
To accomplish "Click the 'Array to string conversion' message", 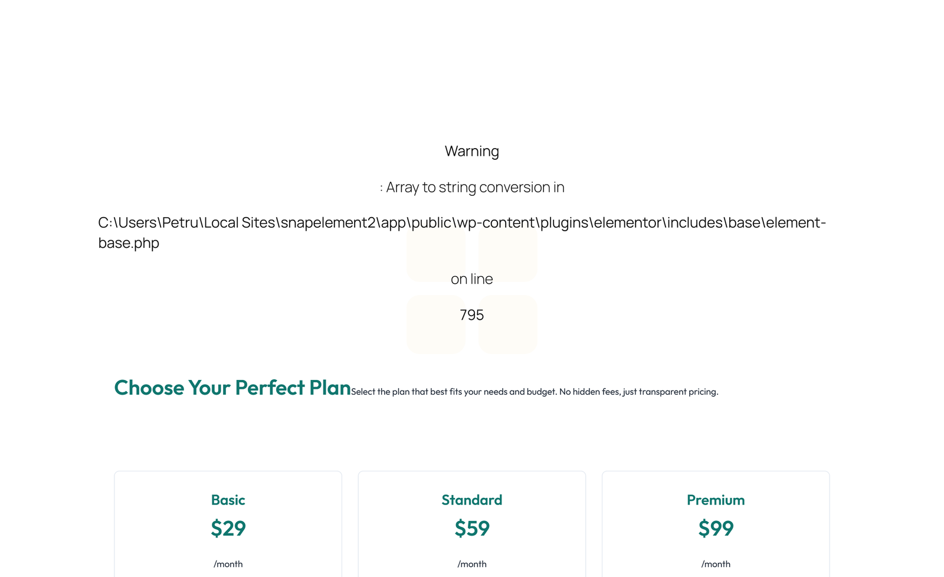I will click(x=472, y=187).
